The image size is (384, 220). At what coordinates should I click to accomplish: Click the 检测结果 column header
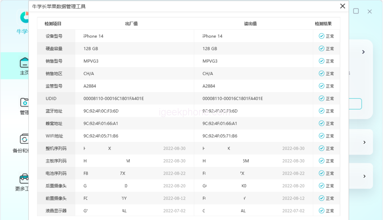point(323,24)
